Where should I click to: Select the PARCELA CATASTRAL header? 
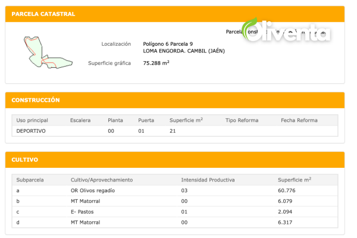tap(175, 14)
